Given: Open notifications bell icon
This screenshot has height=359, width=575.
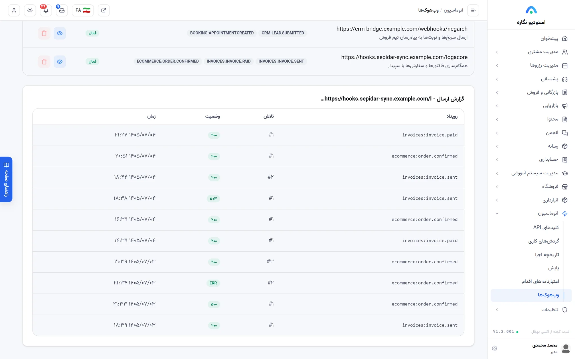Looking at the screenshot, I should pos(46,10).
